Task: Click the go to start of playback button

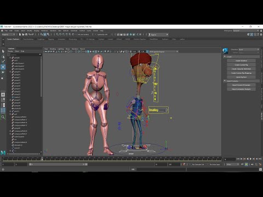Action: pos(238,159)
